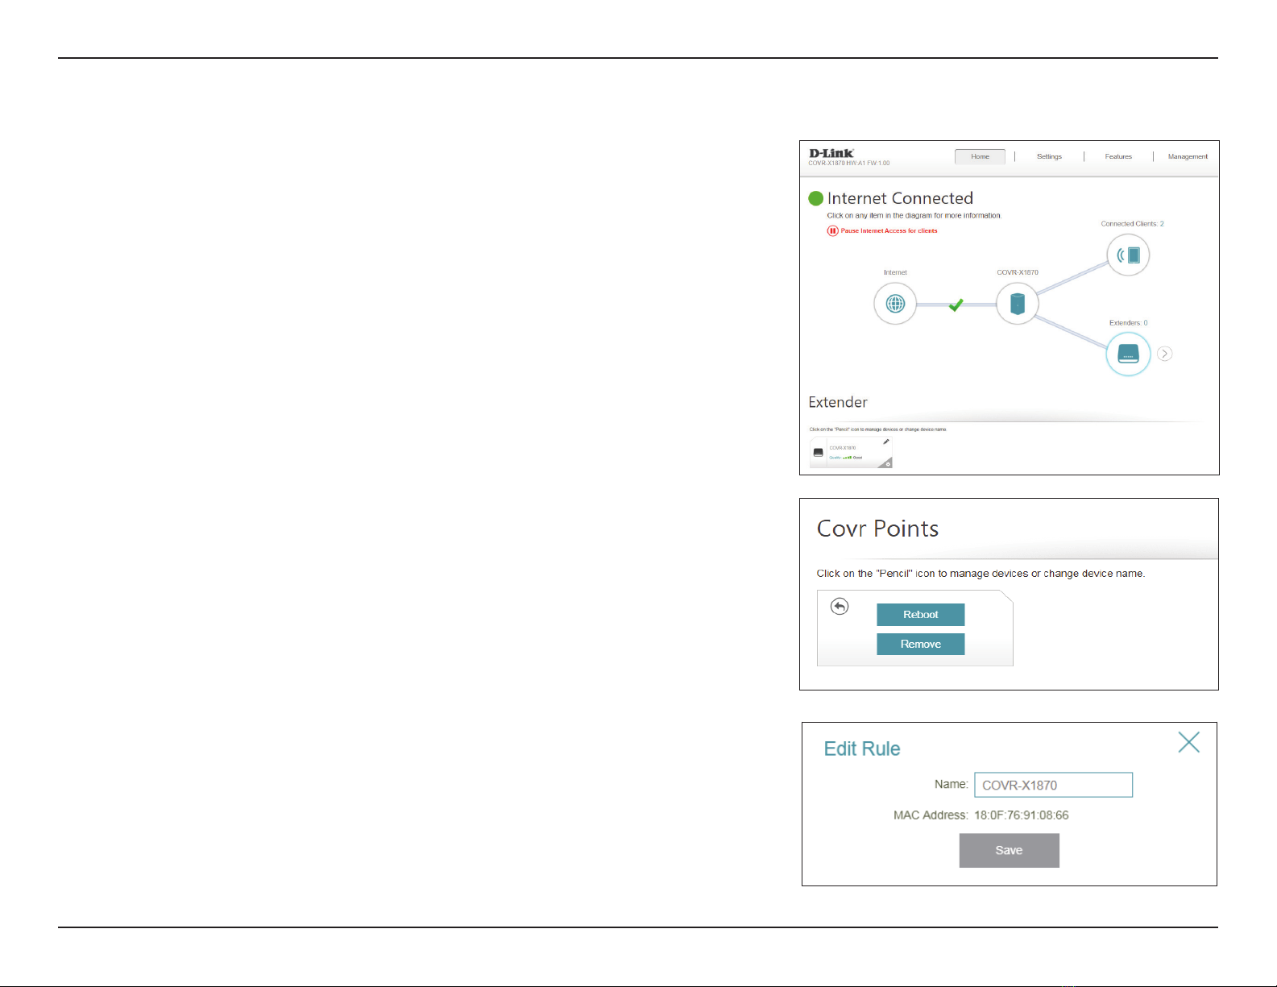
Task: Click the MAC Address value 18:0F:76:91:08:66
Action: (1022, 815)
